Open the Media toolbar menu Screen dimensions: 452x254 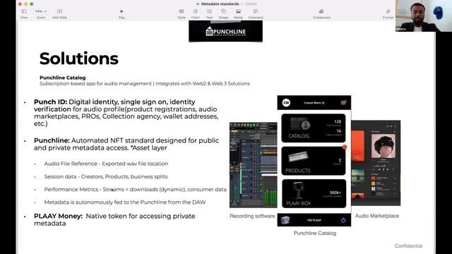238,13
